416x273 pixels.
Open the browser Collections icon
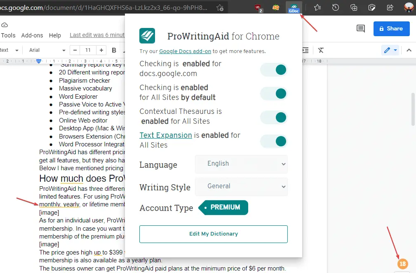click(354, 8)
